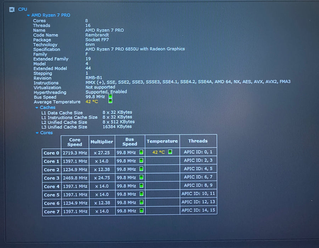The height and width of the screenshot is (248, 319).
Task: Click the Threads value 16
Action: (88, 26)
